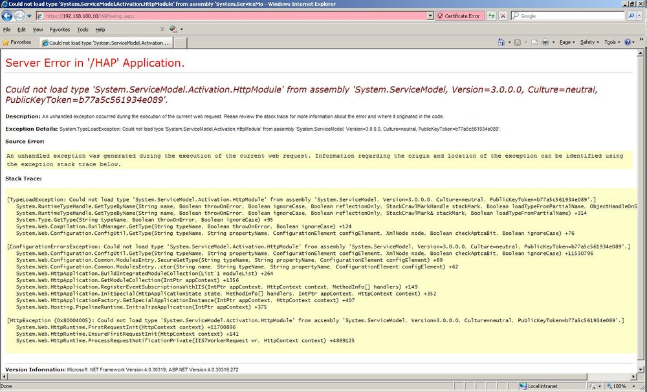Click vertical scrollbar up arrow
Image resolution: width=647 pixels, height=392 pixels.
click(x=641, y=53)
